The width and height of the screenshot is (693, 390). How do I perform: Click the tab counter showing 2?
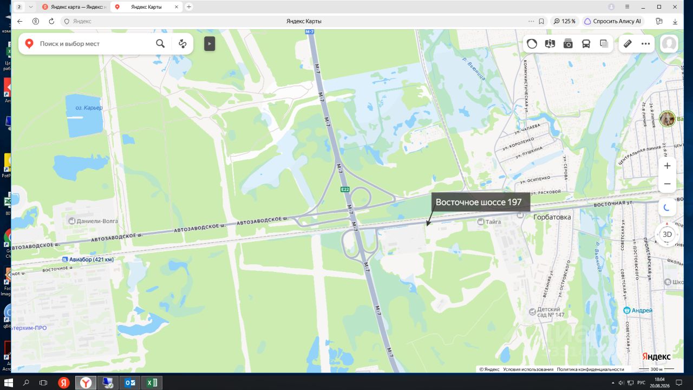pos(19,7)
